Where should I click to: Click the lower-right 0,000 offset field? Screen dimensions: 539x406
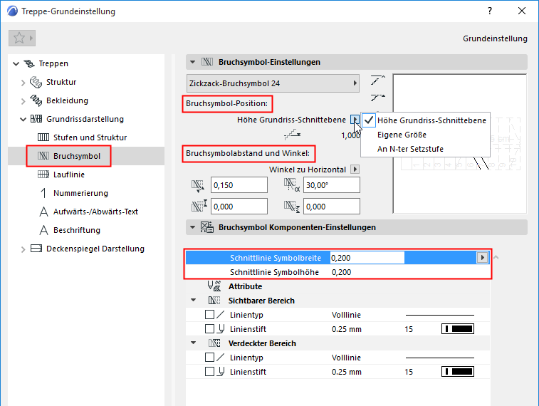pos(332,207)
